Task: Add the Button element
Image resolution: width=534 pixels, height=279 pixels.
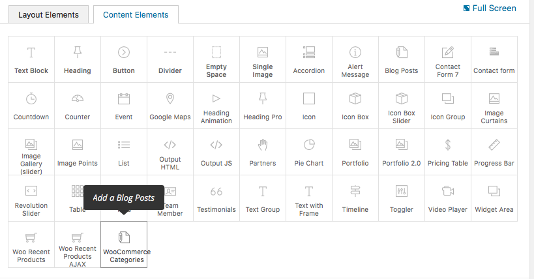Action: click(124, 59)
